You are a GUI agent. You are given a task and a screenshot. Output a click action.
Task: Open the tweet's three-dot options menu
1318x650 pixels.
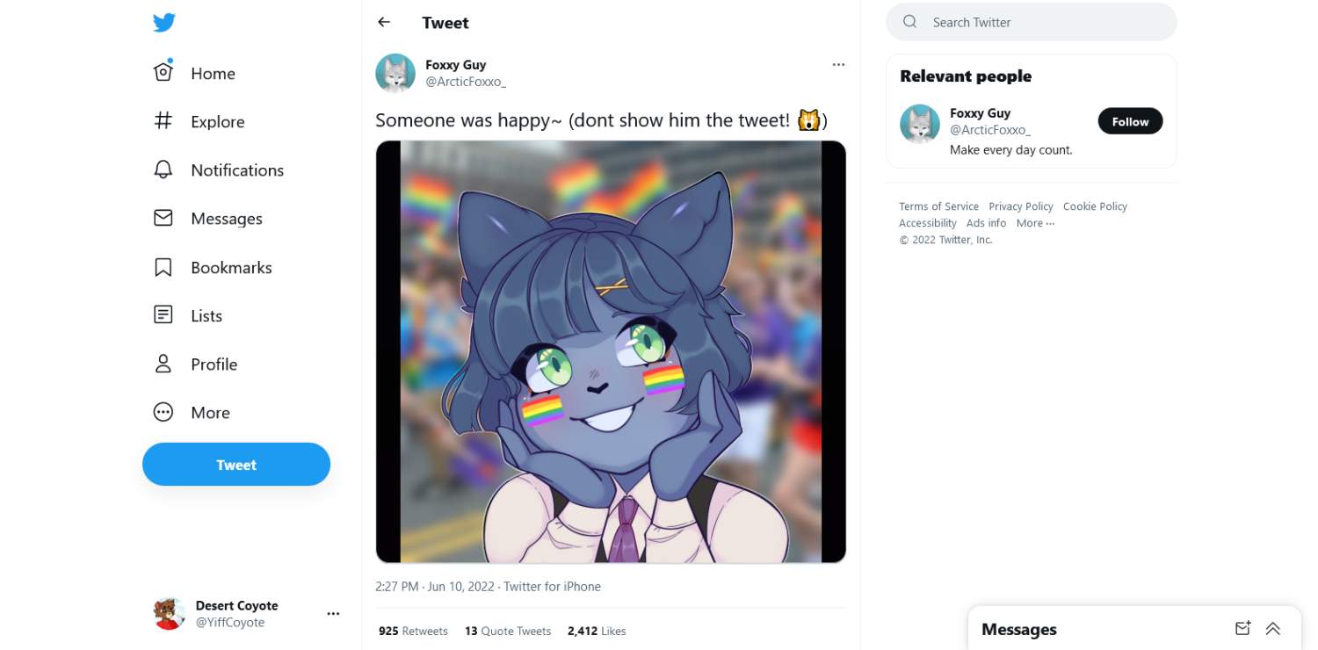pos(838,64)
